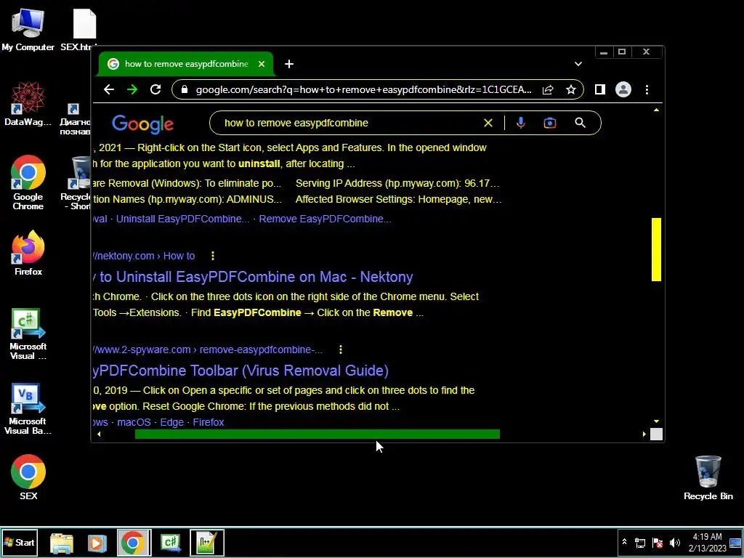Image resolution: width=744 pixels, height=558 pixels.
Task: Click the padlock site info icon
Action: click(185, 89)
